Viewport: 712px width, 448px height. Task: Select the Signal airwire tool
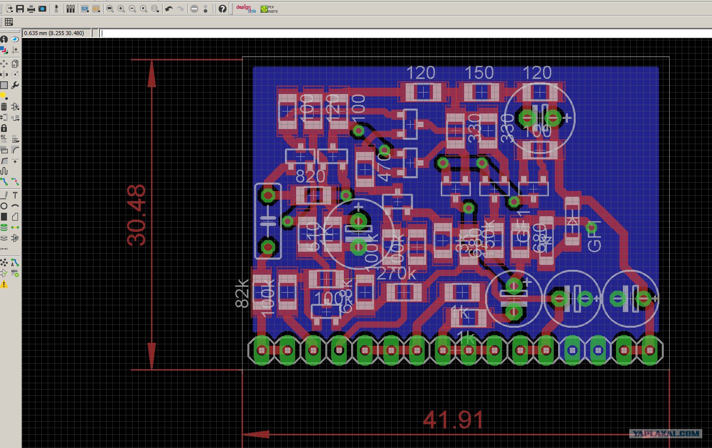pyautogui.click(x=15, y=227)
